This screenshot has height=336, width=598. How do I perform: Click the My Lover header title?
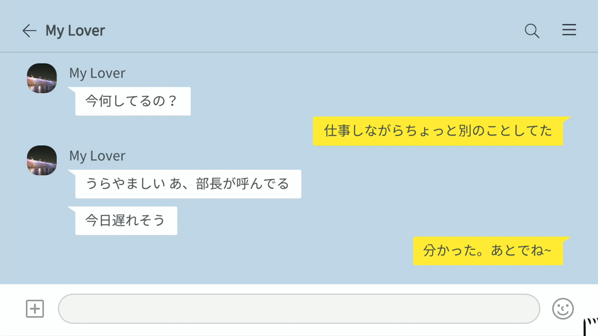[x=75, y=31]
